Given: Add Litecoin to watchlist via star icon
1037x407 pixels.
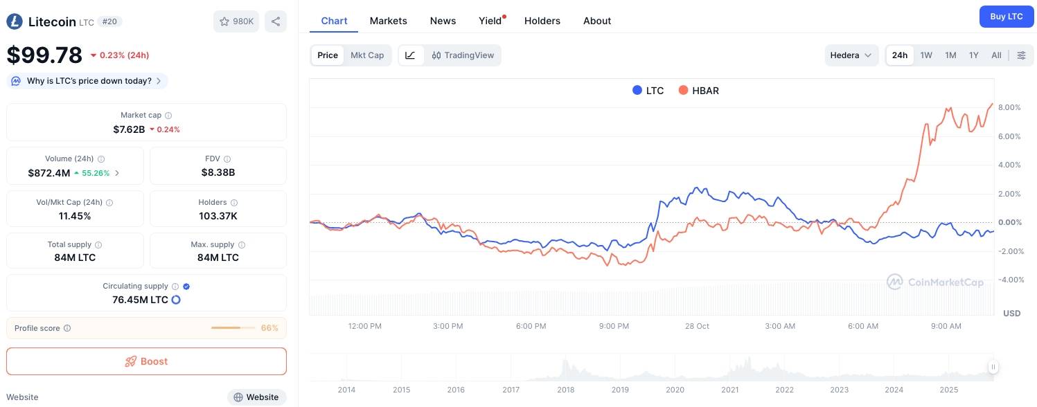Looking at the screenshot, I should tap(223, 21).
